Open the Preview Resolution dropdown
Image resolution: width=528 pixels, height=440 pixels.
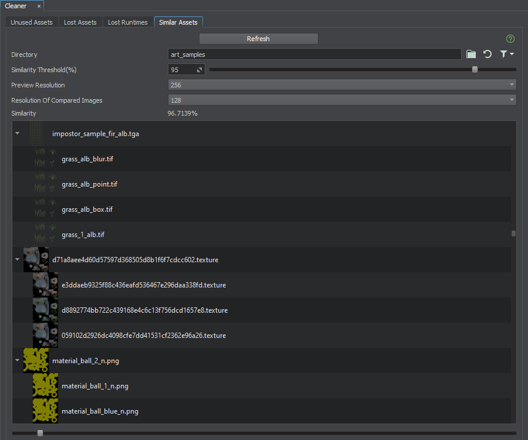tap(342, 85)
